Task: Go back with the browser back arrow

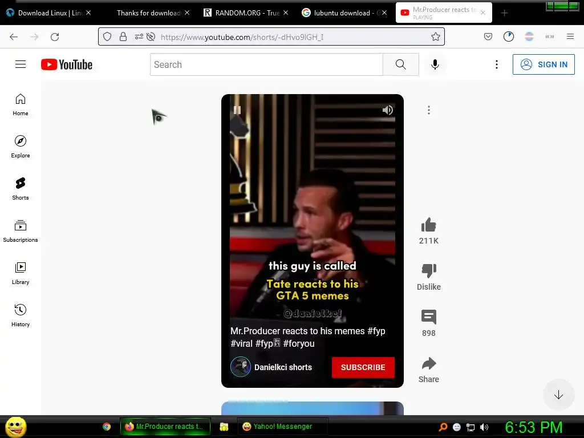Action: 14,36
